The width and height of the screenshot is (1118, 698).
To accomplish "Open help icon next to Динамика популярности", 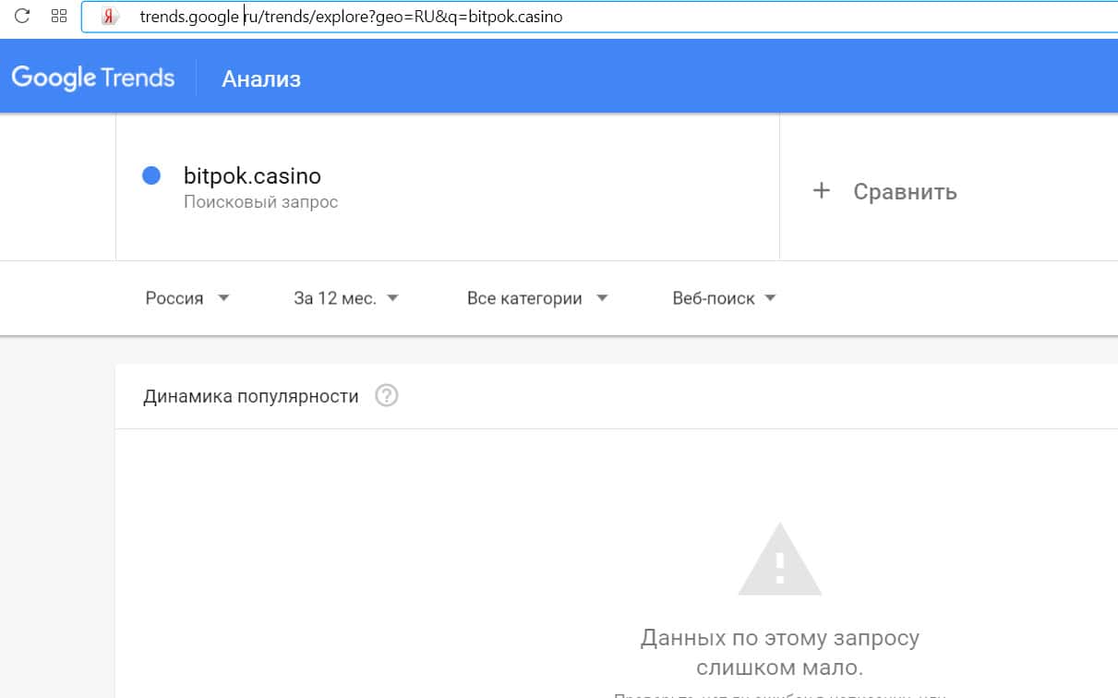I will point(387,396).
